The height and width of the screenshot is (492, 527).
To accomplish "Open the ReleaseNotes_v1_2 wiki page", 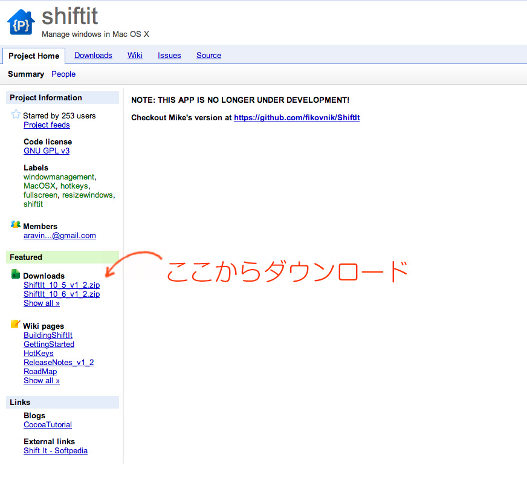I will click(59, 362).
